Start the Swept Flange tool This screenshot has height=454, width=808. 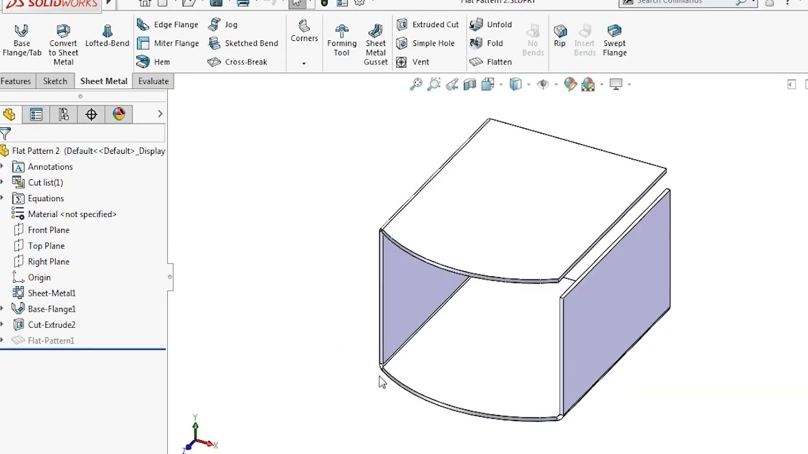614,40
